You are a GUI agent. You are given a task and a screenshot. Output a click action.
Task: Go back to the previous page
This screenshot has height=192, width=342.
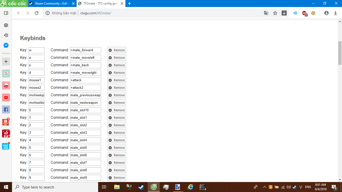(x=18, y=13)
